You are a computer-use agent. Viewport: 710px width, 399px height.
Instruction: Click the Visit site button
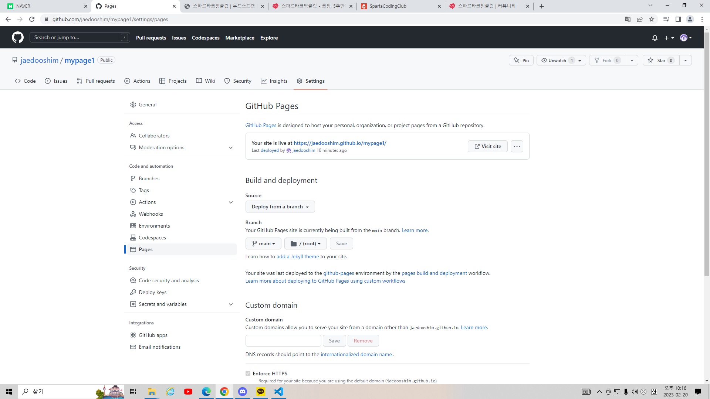point(487,146)
